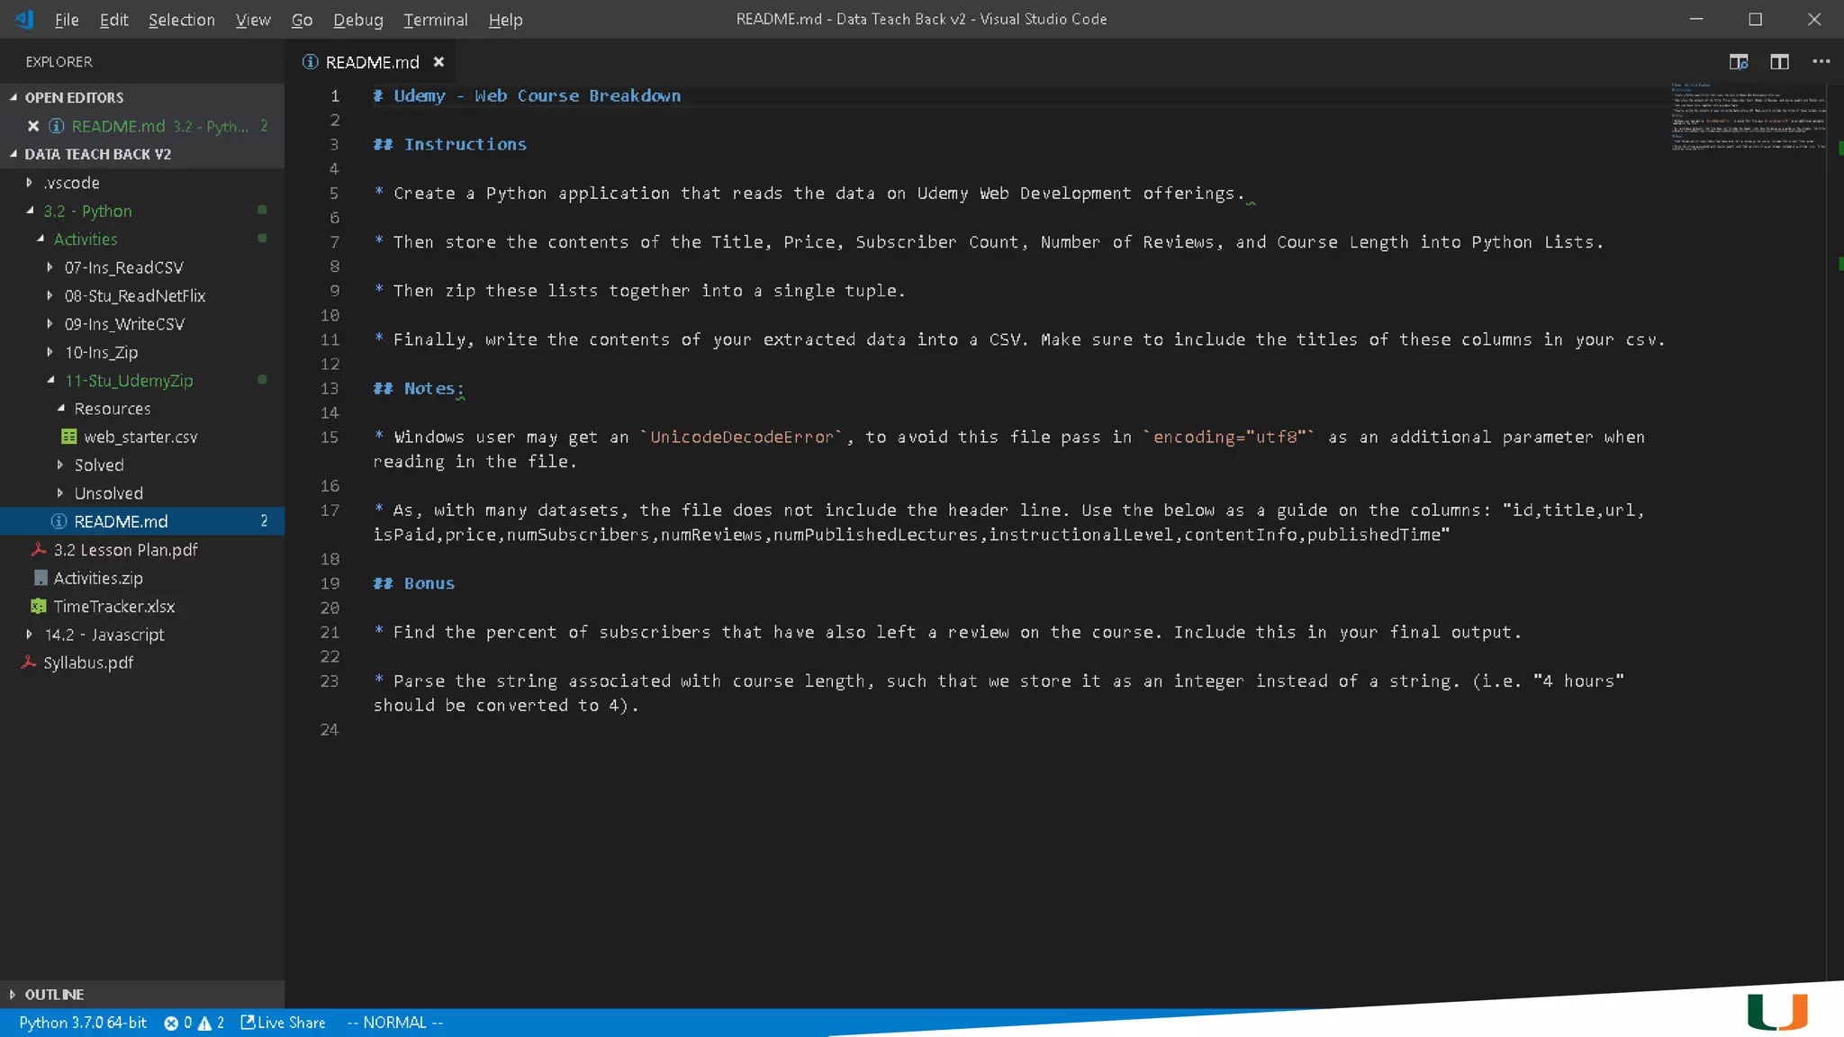Expand the Outline panel section
Image resolution: width=1844 pixels, height=1037 pixels.
tap(54, 995)
